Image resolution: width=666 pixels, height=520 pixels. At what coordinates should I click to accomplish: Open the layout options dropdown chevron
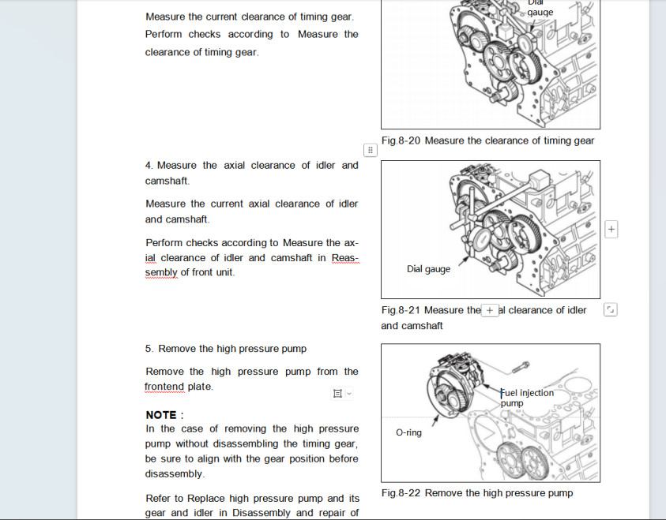349,394
